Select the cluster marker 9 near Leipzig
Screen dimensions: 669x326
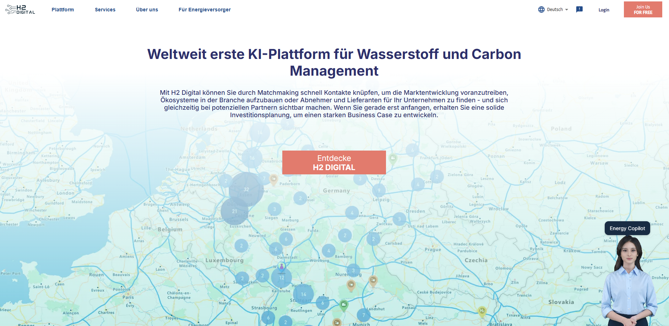pos(379,190)
